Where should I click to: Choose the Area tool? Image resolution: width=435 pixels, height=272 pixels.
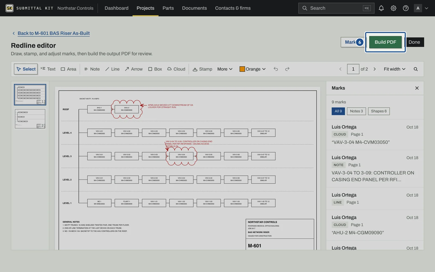pyautogui.click(x=69, y=69)
